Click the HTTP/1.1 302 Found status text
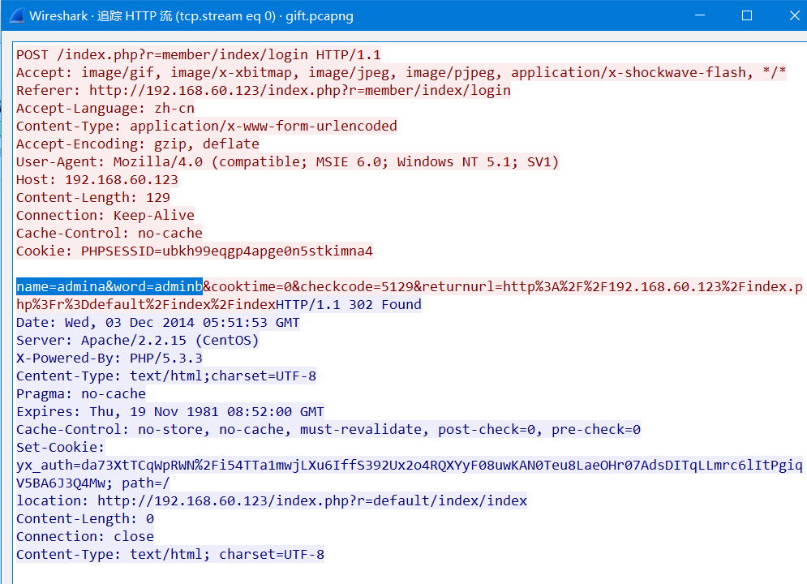This screenshot has width=807, height=584. [349, 305]
